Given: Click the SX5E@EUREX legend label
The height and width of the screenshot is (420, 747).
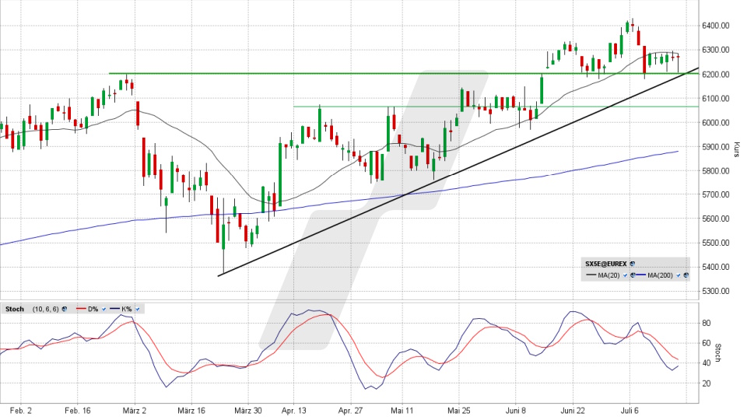Looking at the screenshot, I should coord(606,264).
